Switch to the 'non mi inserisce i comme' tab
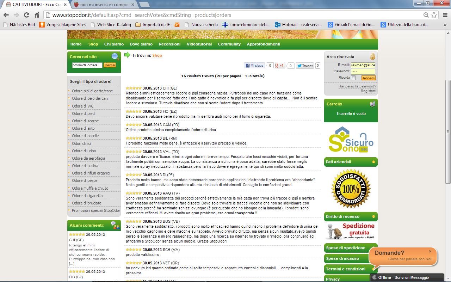Image resolution: width=451 pixels, height=282 pixels. (x=104, y=5)
